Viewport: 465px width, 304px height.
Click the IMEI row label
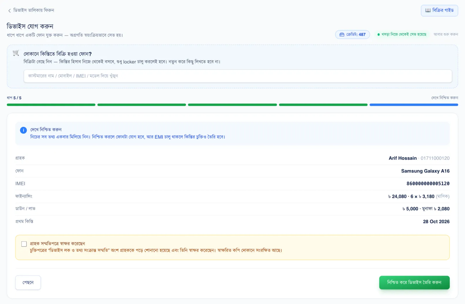[20, 184]
